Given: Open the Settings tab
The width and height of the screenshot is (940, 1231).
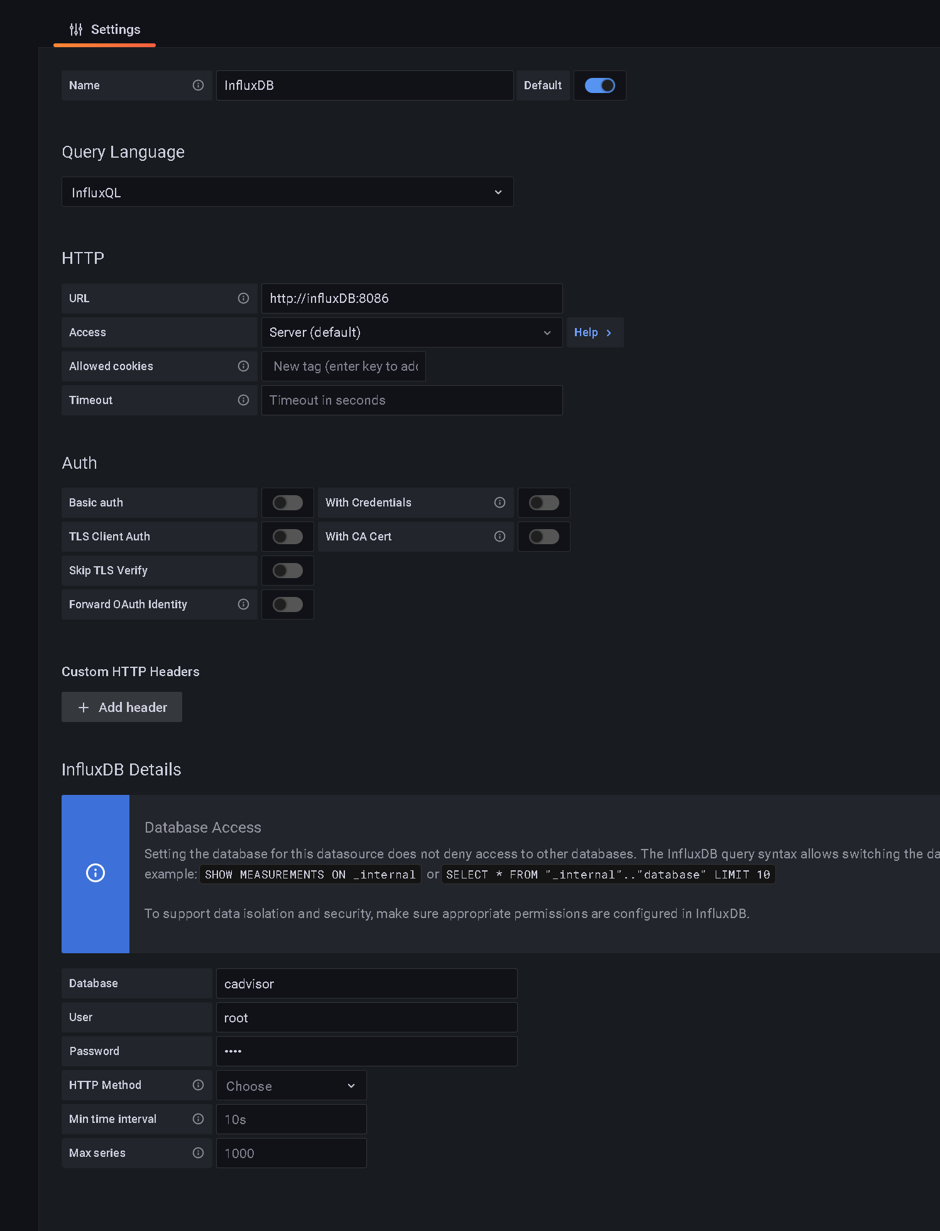Looking at the screenshot, I should [x=104, y=30].
